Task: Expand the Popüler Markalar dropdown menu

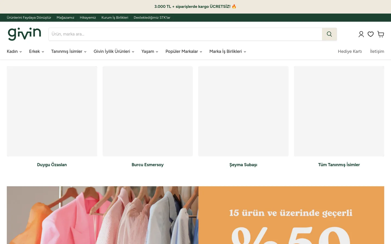Action: (184, 52)
